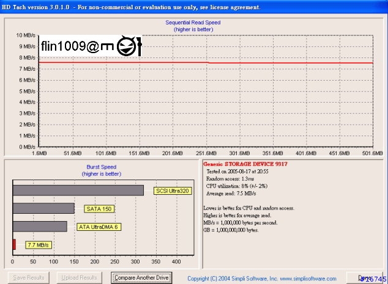Click the Done button
This screenshot has width=388, height=284.
(365, 278)
